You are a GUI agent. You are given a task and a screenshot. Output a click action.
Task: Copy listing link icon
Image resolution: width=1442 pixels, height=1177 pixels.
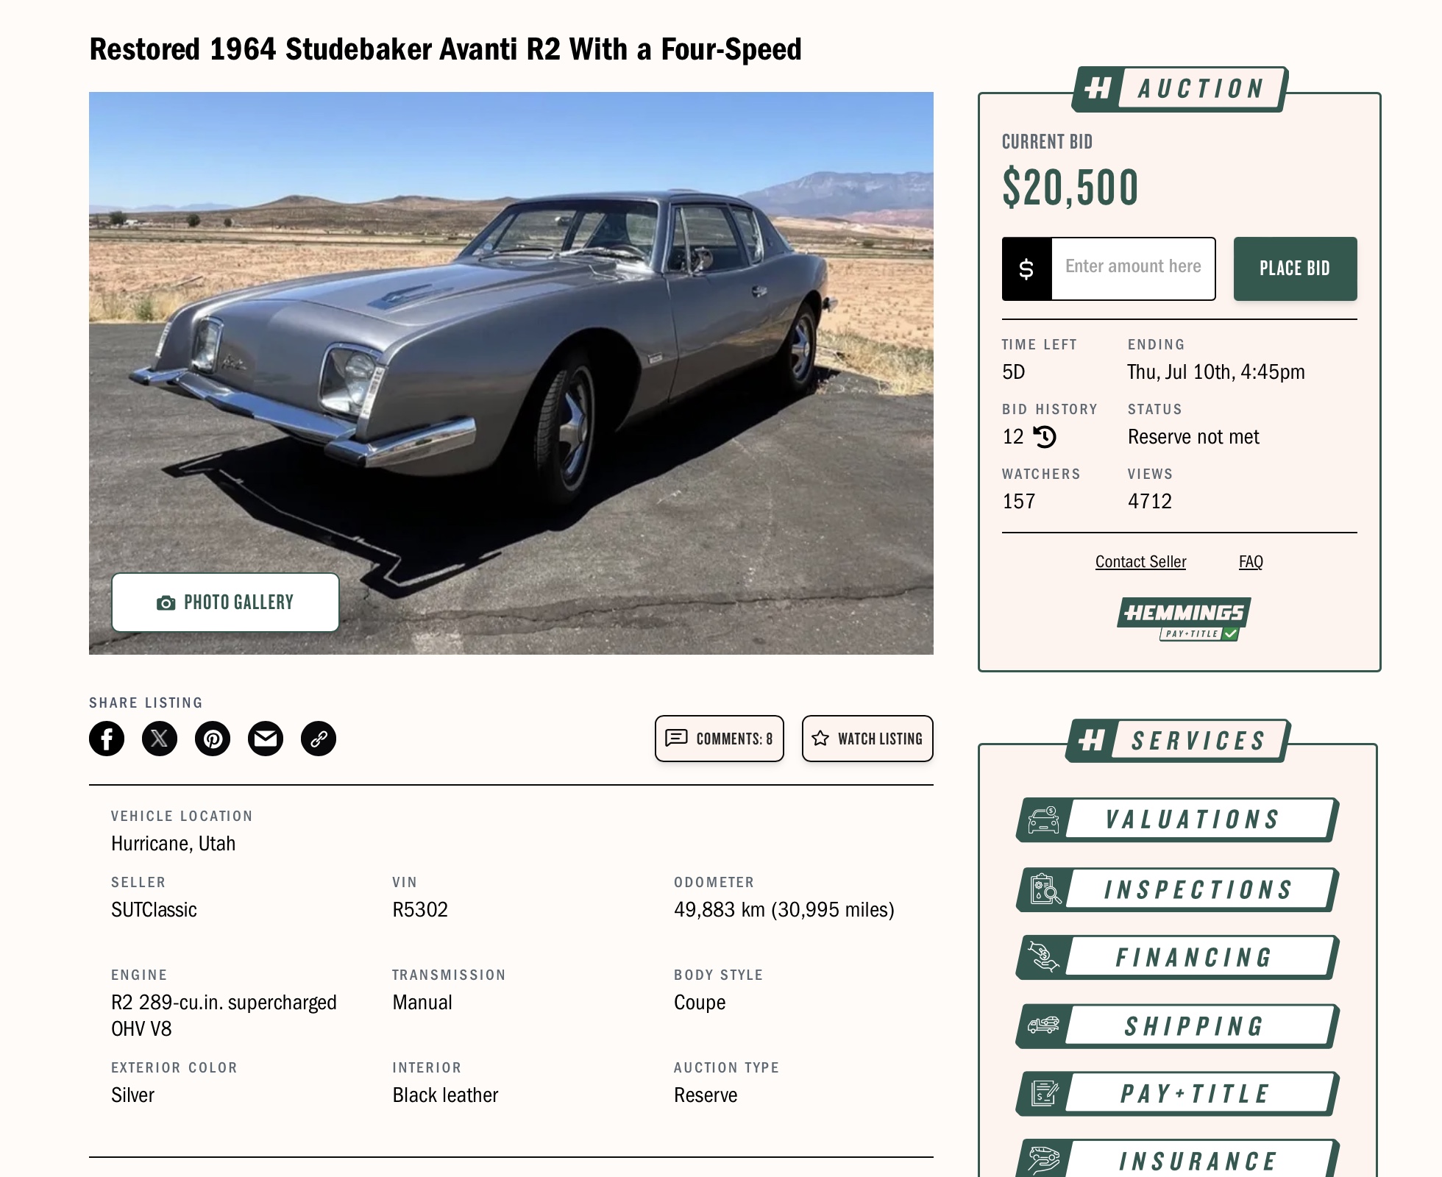[x=319, y=739]
